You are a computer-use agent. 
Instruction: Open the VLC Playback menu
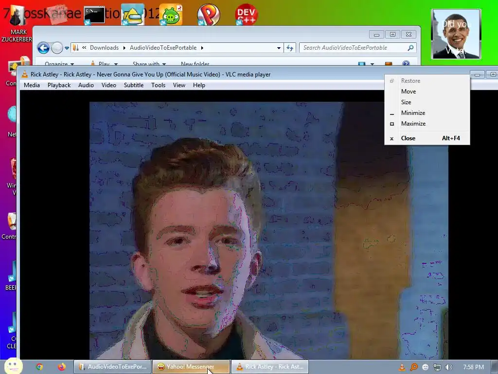[59, 85]
